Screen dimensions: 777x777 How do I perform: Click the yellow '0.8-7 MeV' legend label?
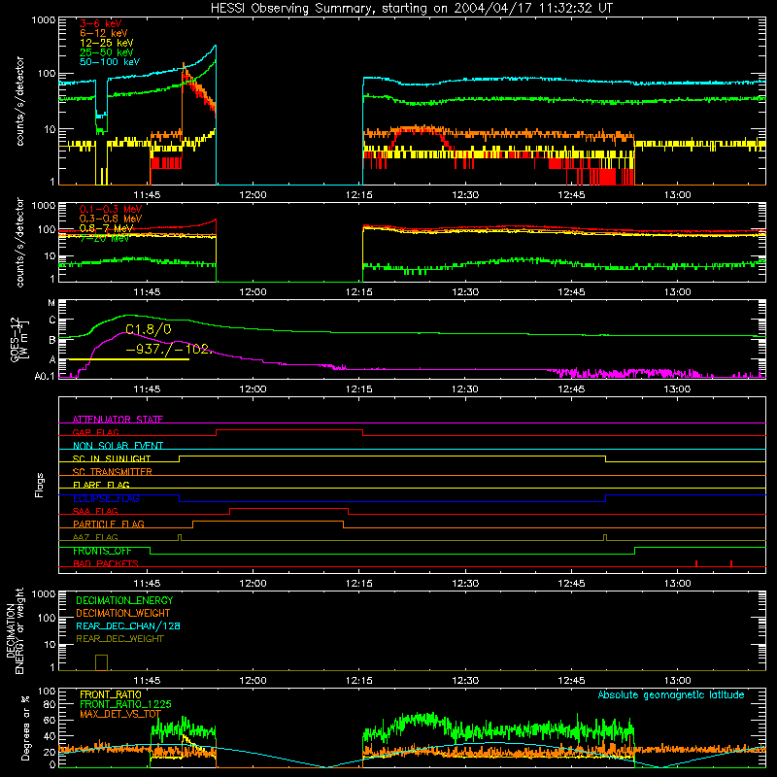click(x=107, y=228)
